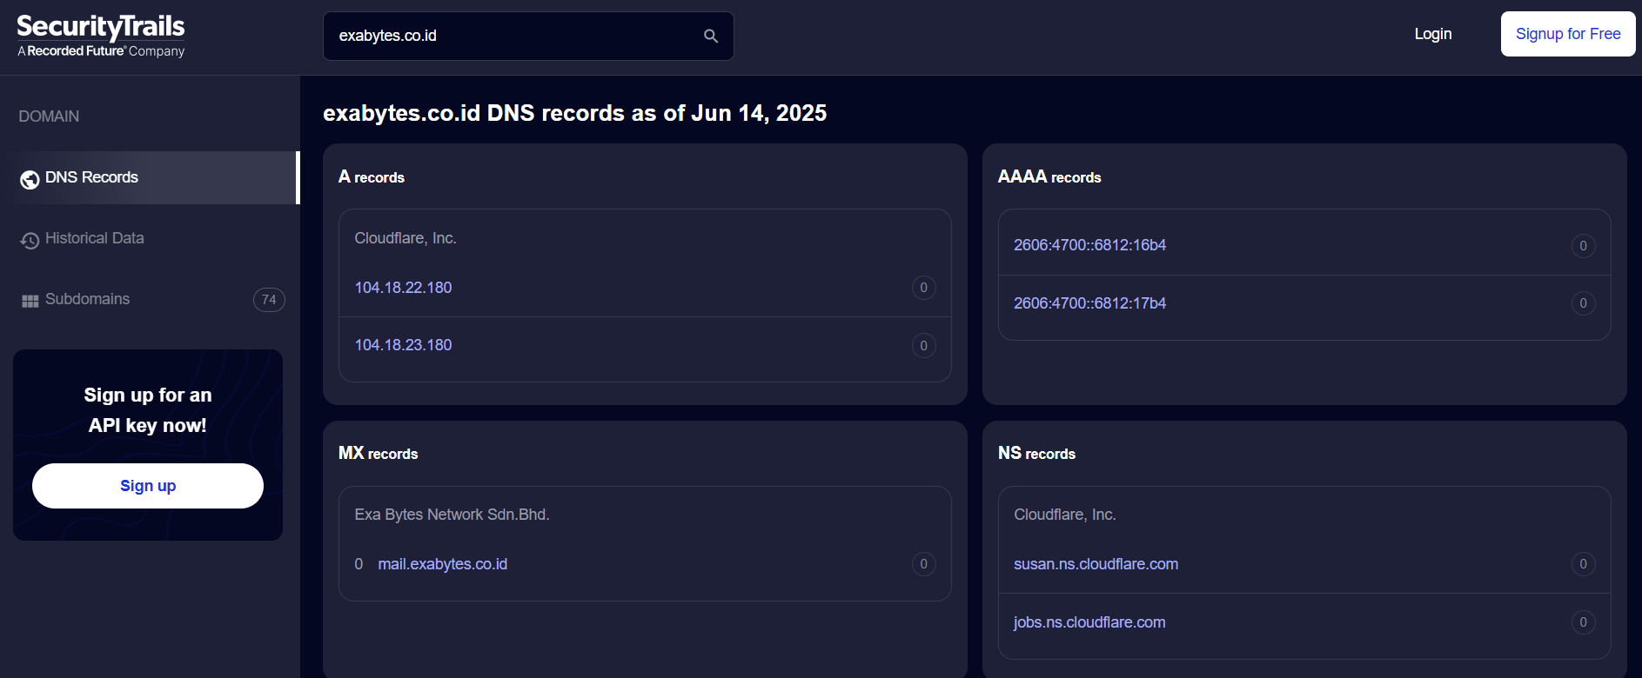1642x678 pixels.
Task: Click Exa Bytes Network Sdn.Bhd. text
Action: coord(452,515)
